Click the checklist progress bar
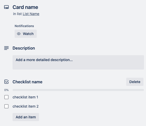 pyautogui.click(x=78, y=90)
